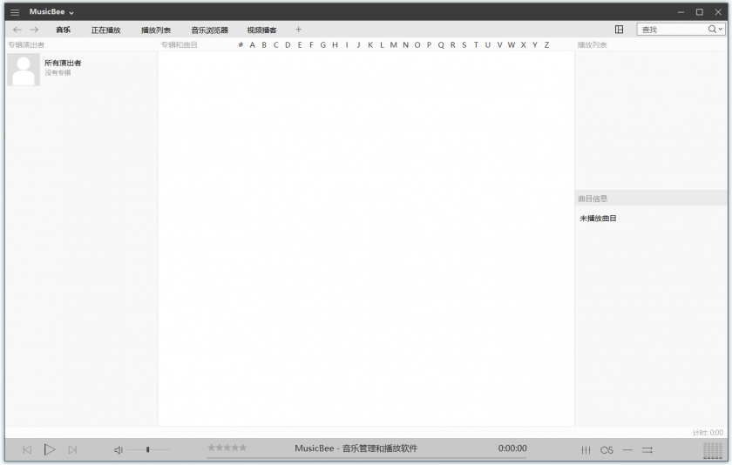Viewport: 732px width, 465px height.
Task: Skip to the previous track
Action: [27, 449]
